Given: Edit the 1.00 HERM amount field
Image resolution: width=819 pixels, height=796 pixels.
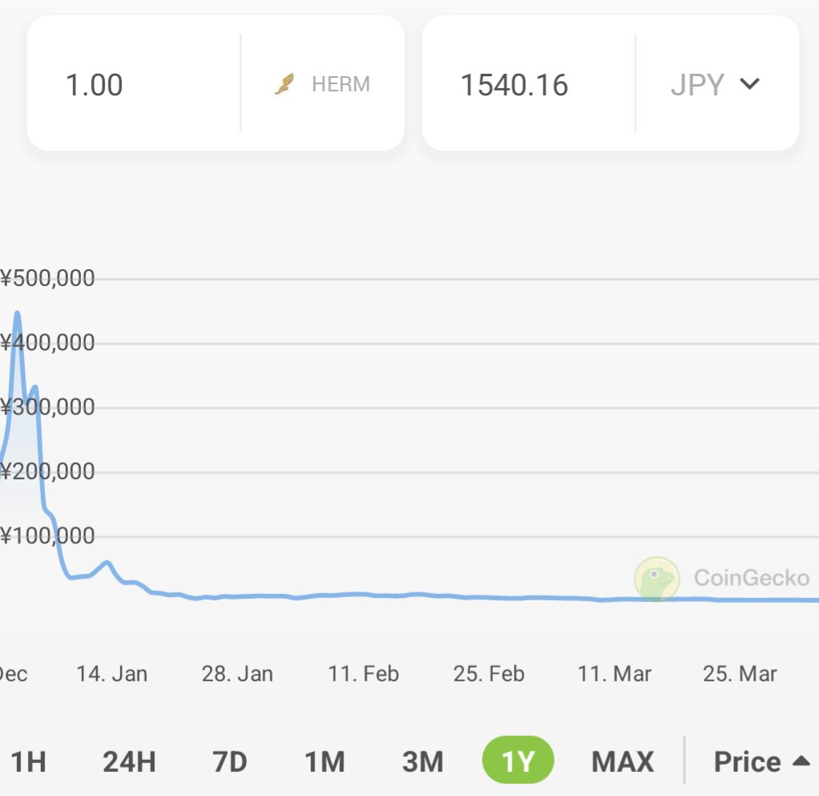Looking at the screenshot, I should coord(134,84).
